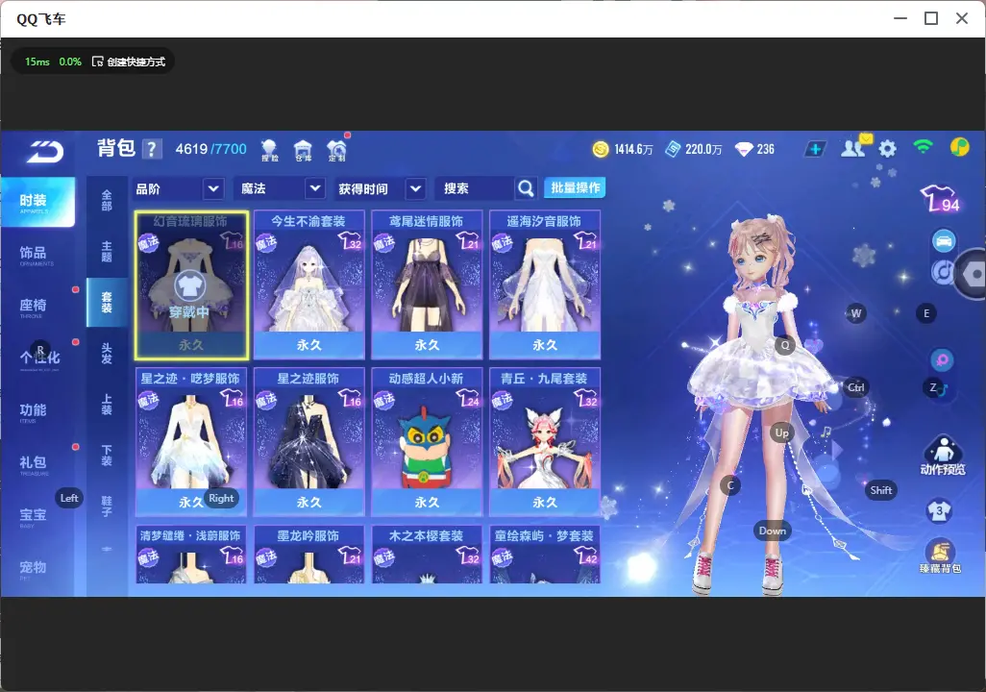The width and height of the screenshot is (986, 692).
Task: Select the pink female gender icon
Action: [x=942, y=360]
